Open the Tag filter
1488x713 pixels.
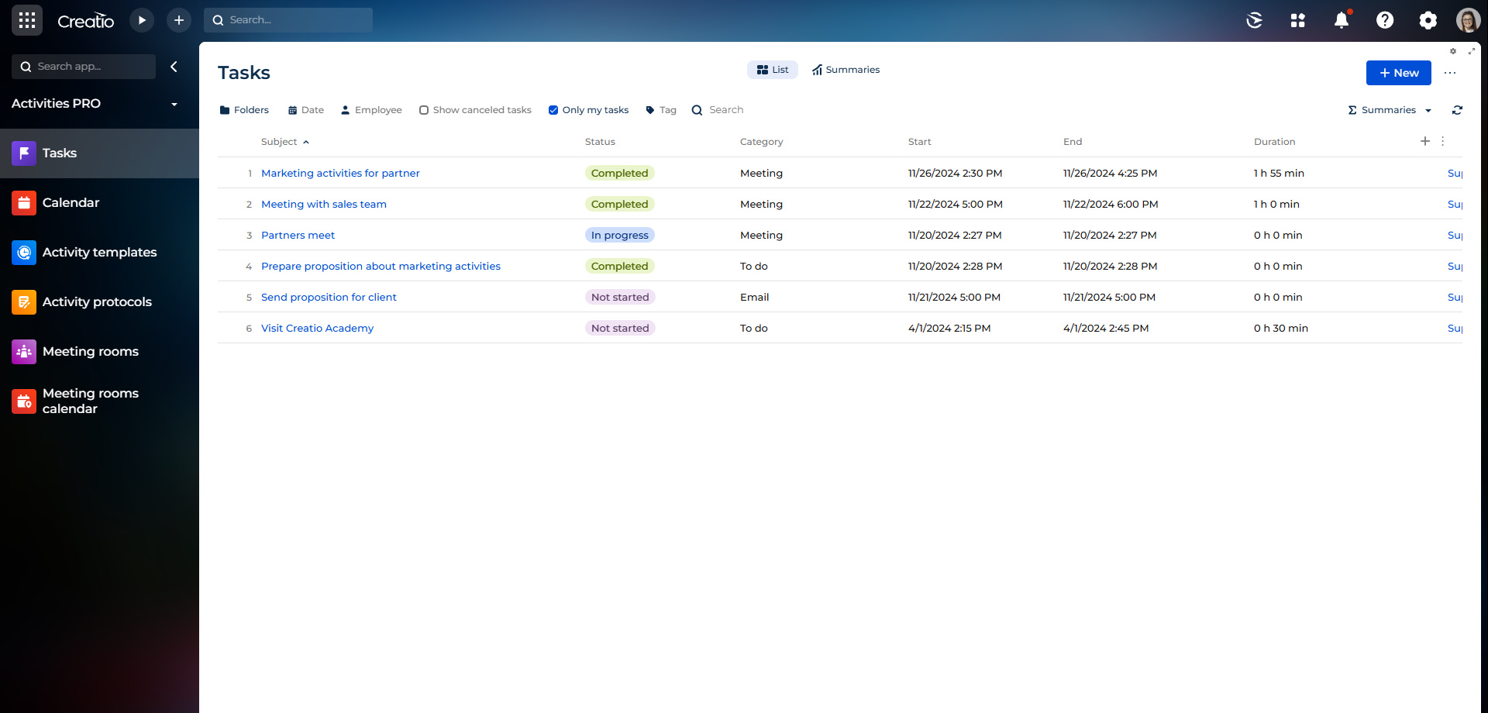[x=661, y=110]
